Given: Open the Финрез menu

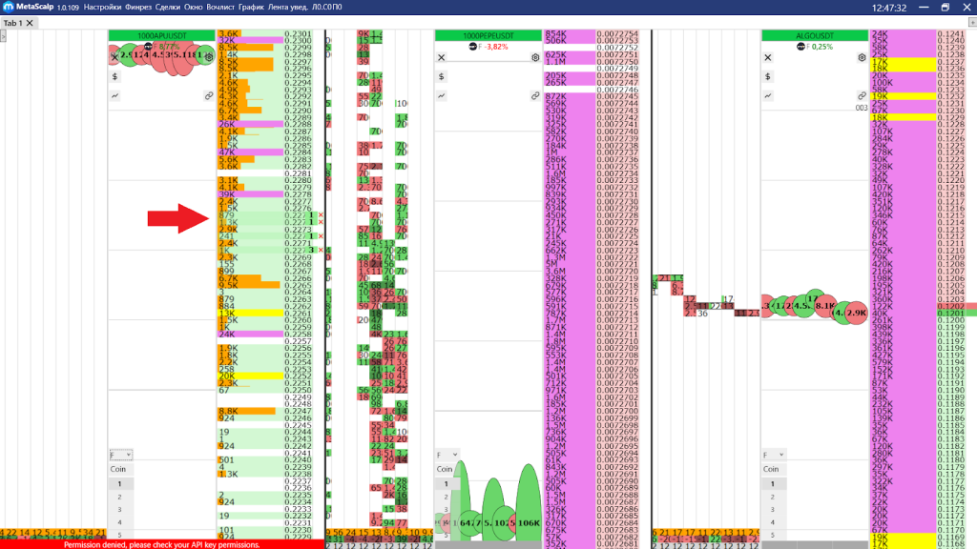Looking at the screenshot, I should 138,8.
